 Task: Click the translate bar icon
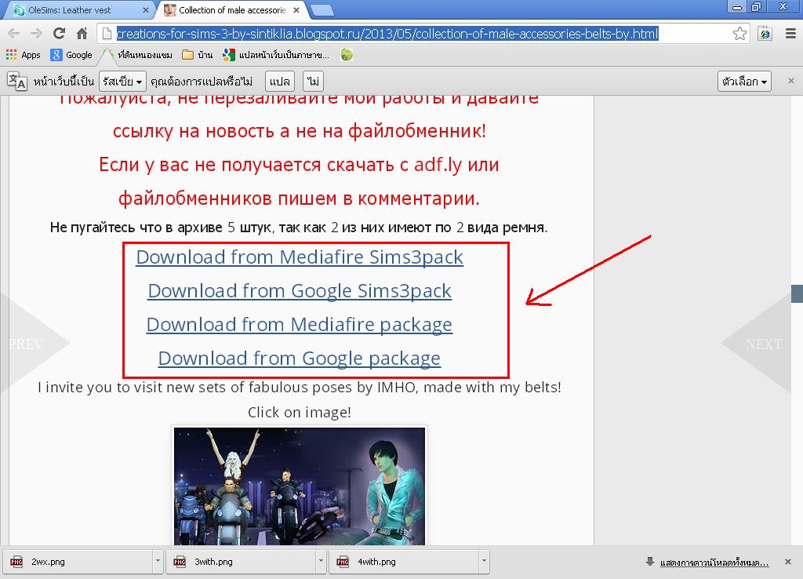[16, 81]
